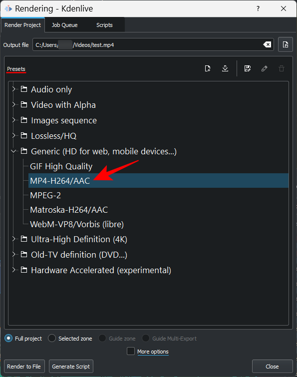297x377 pixels.
Task: Click the help question mark button
Action: 258,8
